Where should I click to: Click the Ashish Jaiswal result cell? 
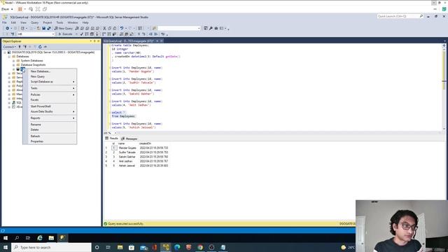(x=127, y=165)
